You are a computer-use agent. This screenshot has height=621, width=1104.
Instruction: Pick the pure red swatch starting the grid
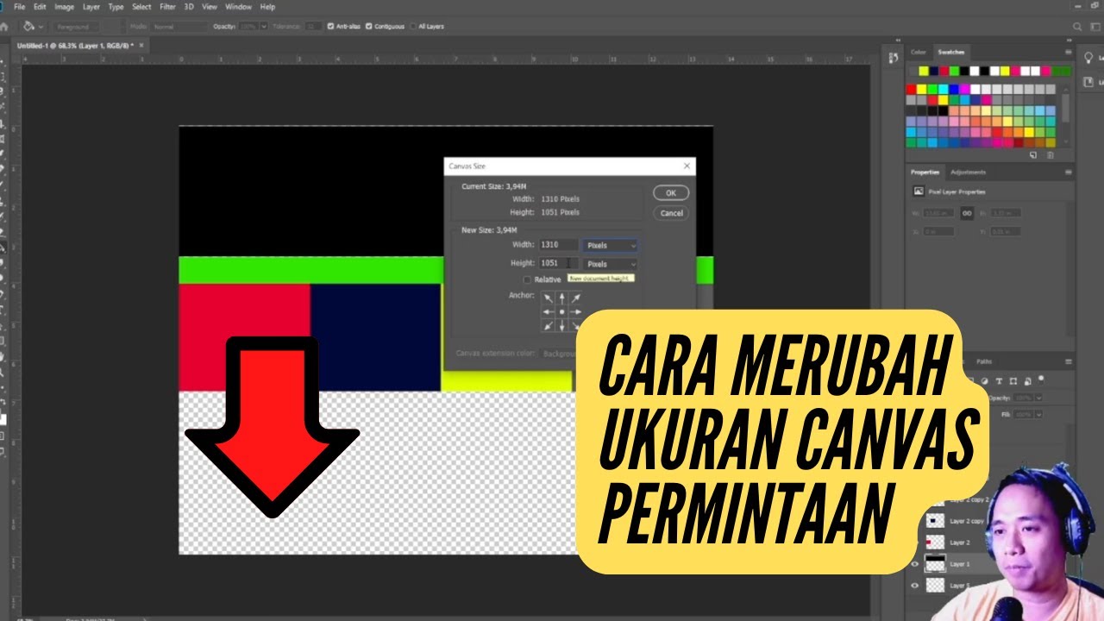click(912, 89)
